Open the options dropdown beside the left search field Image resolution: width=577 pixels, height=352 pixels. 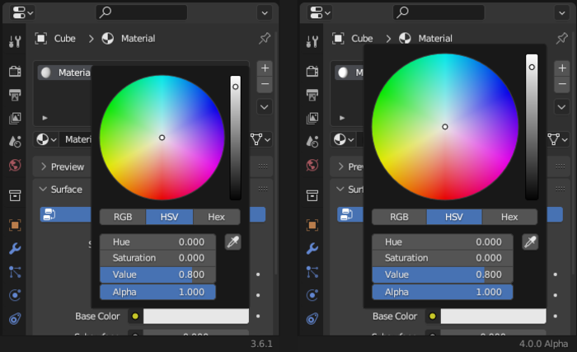point(264,12)
